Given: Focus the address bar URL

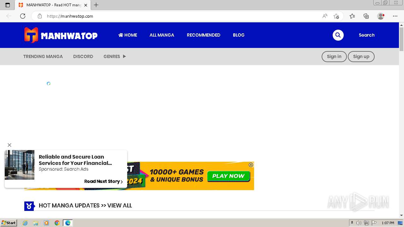Looking at the screenshot, I should [x=70, y=16].
